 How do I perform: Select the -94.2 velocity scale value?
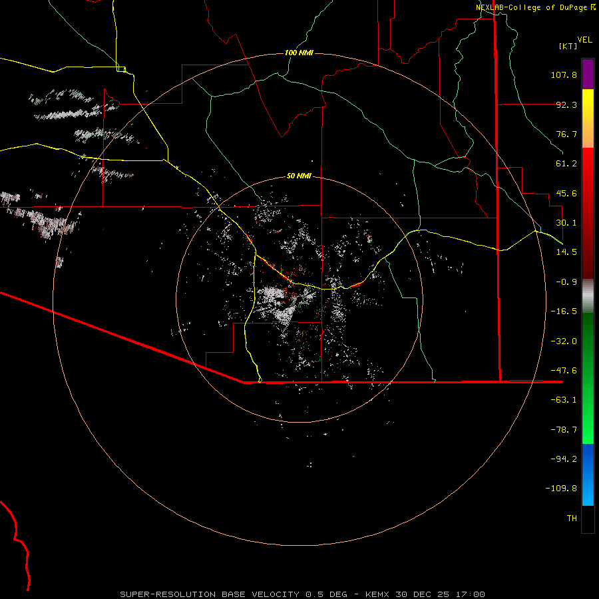(564, 459)
